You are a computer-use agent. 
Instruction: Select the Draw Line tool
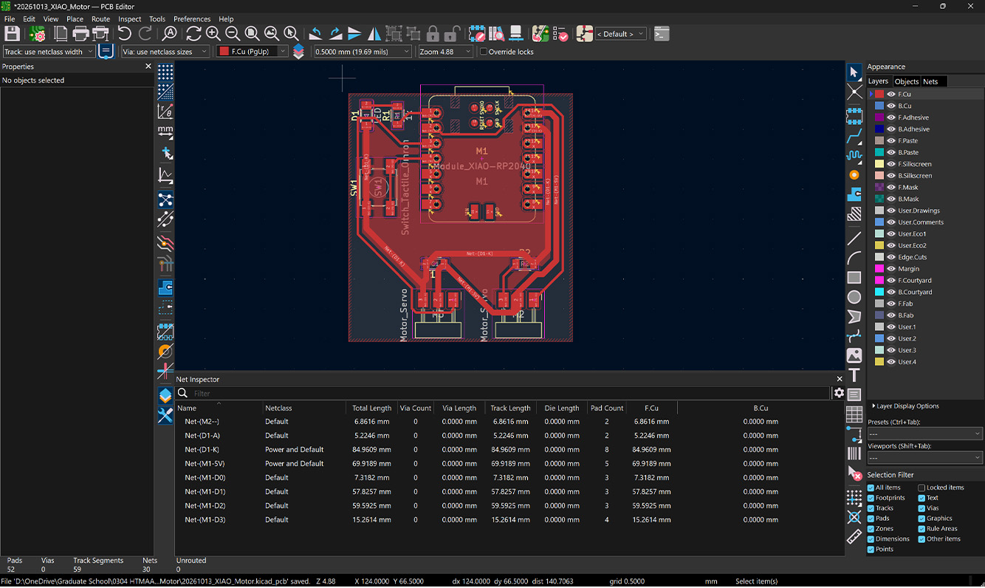854,239
